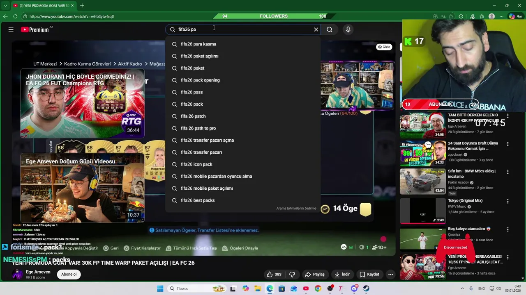526x295 pixels.
Task: Open the browser extensions puzzle icon
Action: point(461,16)
